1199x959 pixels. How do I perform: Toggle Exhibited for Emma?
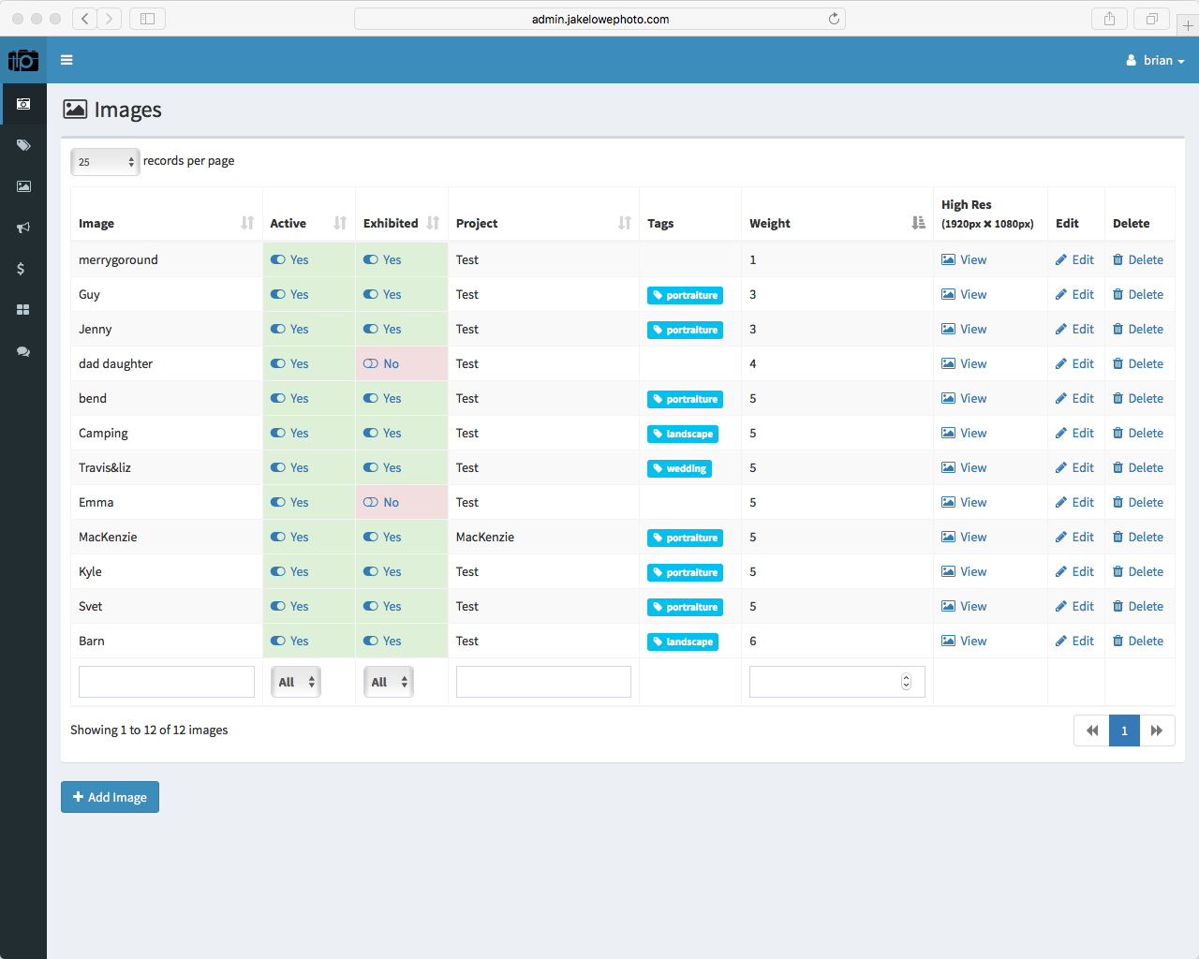(x=381, y=502)
